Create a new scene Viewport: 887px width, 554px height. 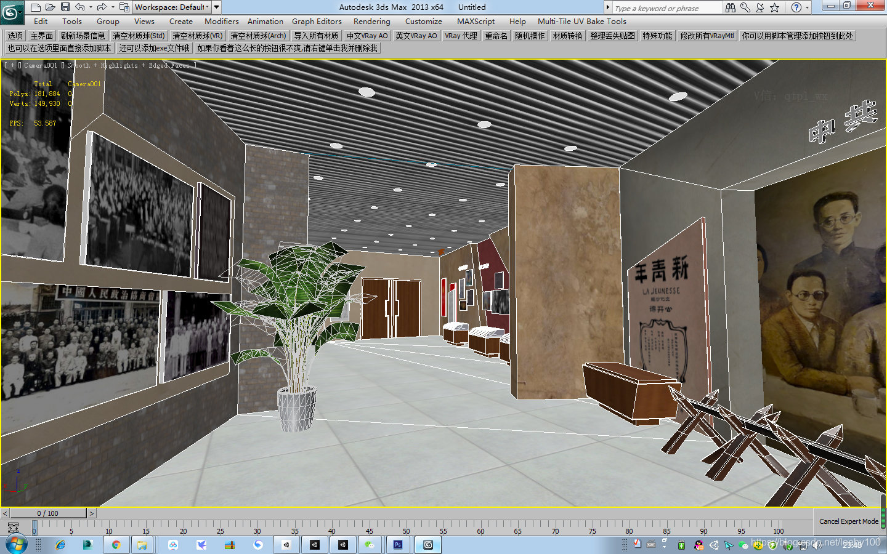tap(35, 7)
